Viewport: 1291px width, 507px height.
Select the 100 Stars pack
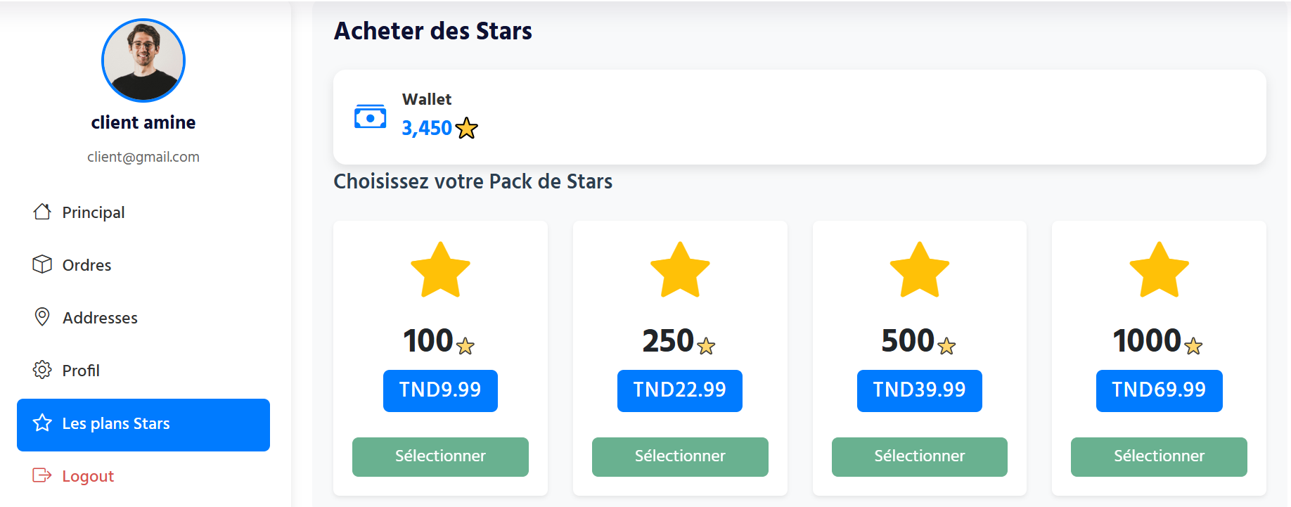440,456
